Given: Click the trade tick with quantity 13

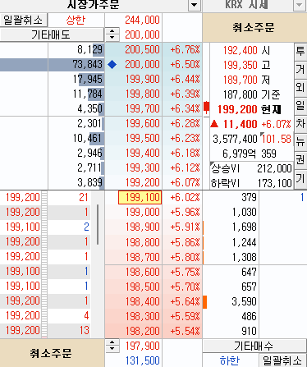Looking at the screenshot, I should point(85,330).
